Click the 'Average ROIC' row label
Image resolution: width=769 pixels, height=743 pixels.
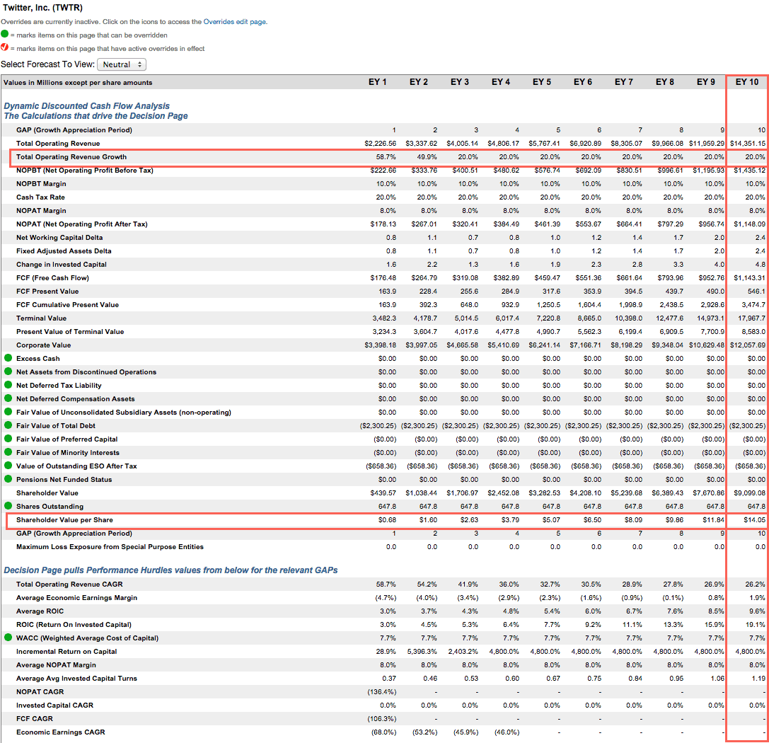[40, 611]
